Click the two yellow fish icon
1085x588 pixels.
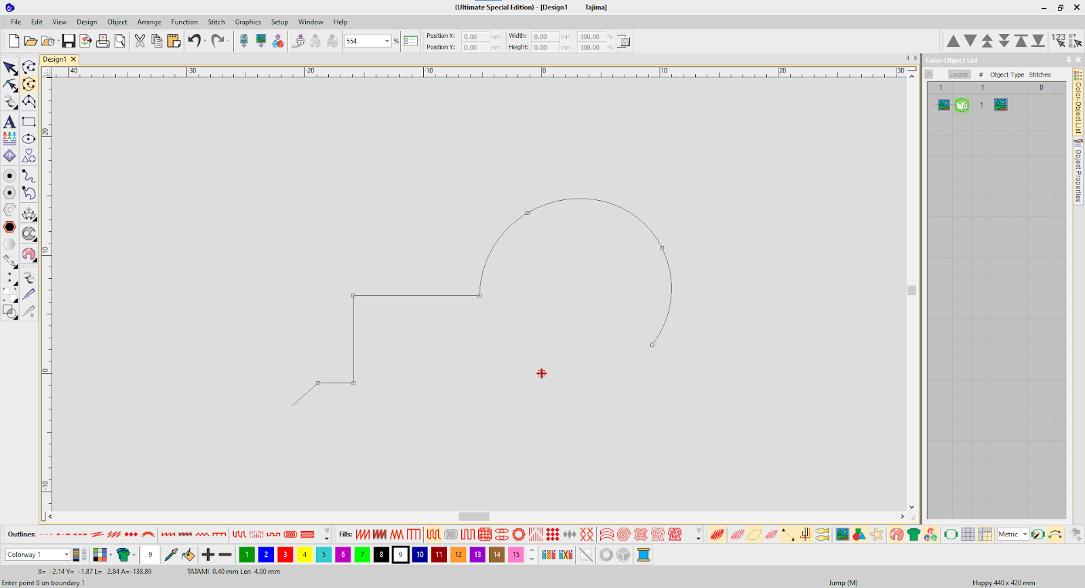pyautogui.click(x=822, y=534)
